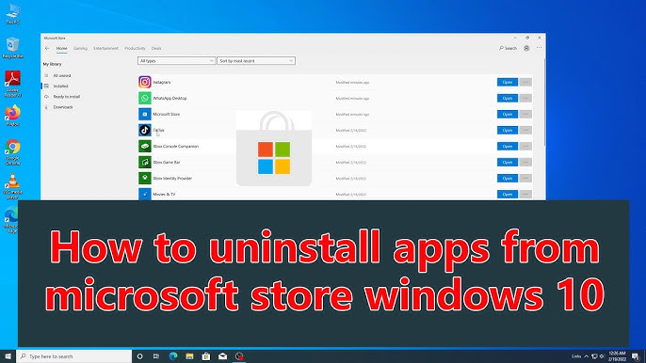Click Open for Xbox Console Companion

pos(508,147)
